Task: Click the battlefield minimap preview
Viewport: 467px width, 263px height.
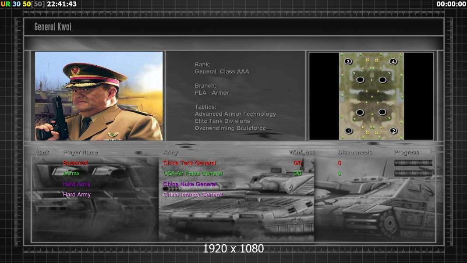Action: click(371, 96)
